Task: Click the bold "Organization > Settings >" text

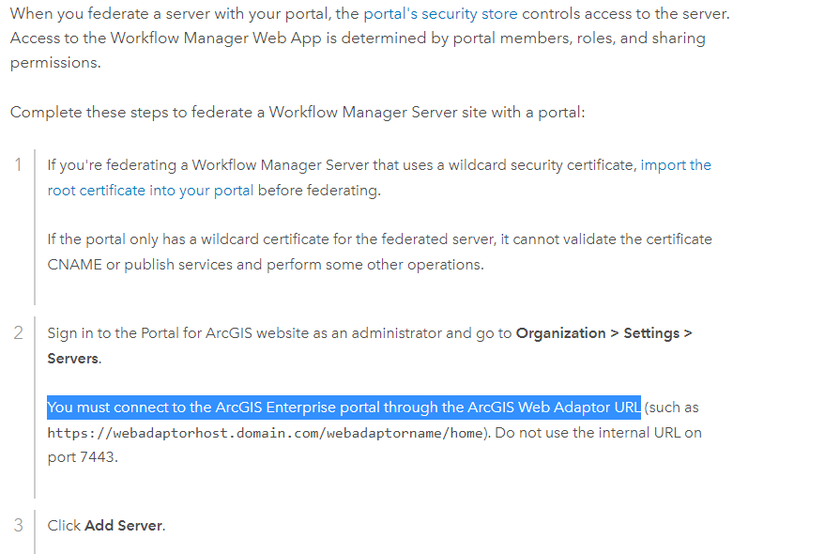Action: pyautogui.click(x=603, y=333)
